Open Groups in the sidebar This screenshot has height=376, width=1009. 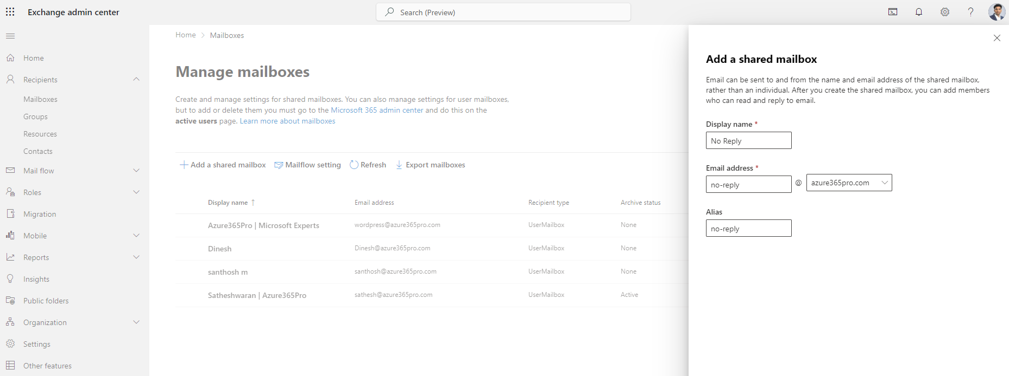tap(35, 116)
